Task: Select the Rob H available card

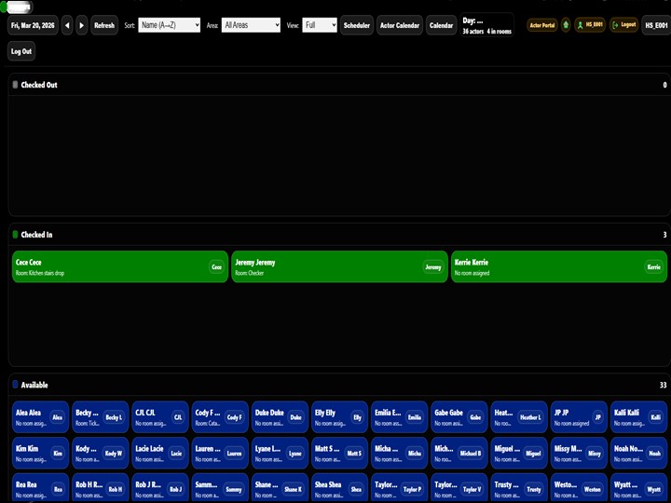Action: pyautogui.click(x=100, y=487)
